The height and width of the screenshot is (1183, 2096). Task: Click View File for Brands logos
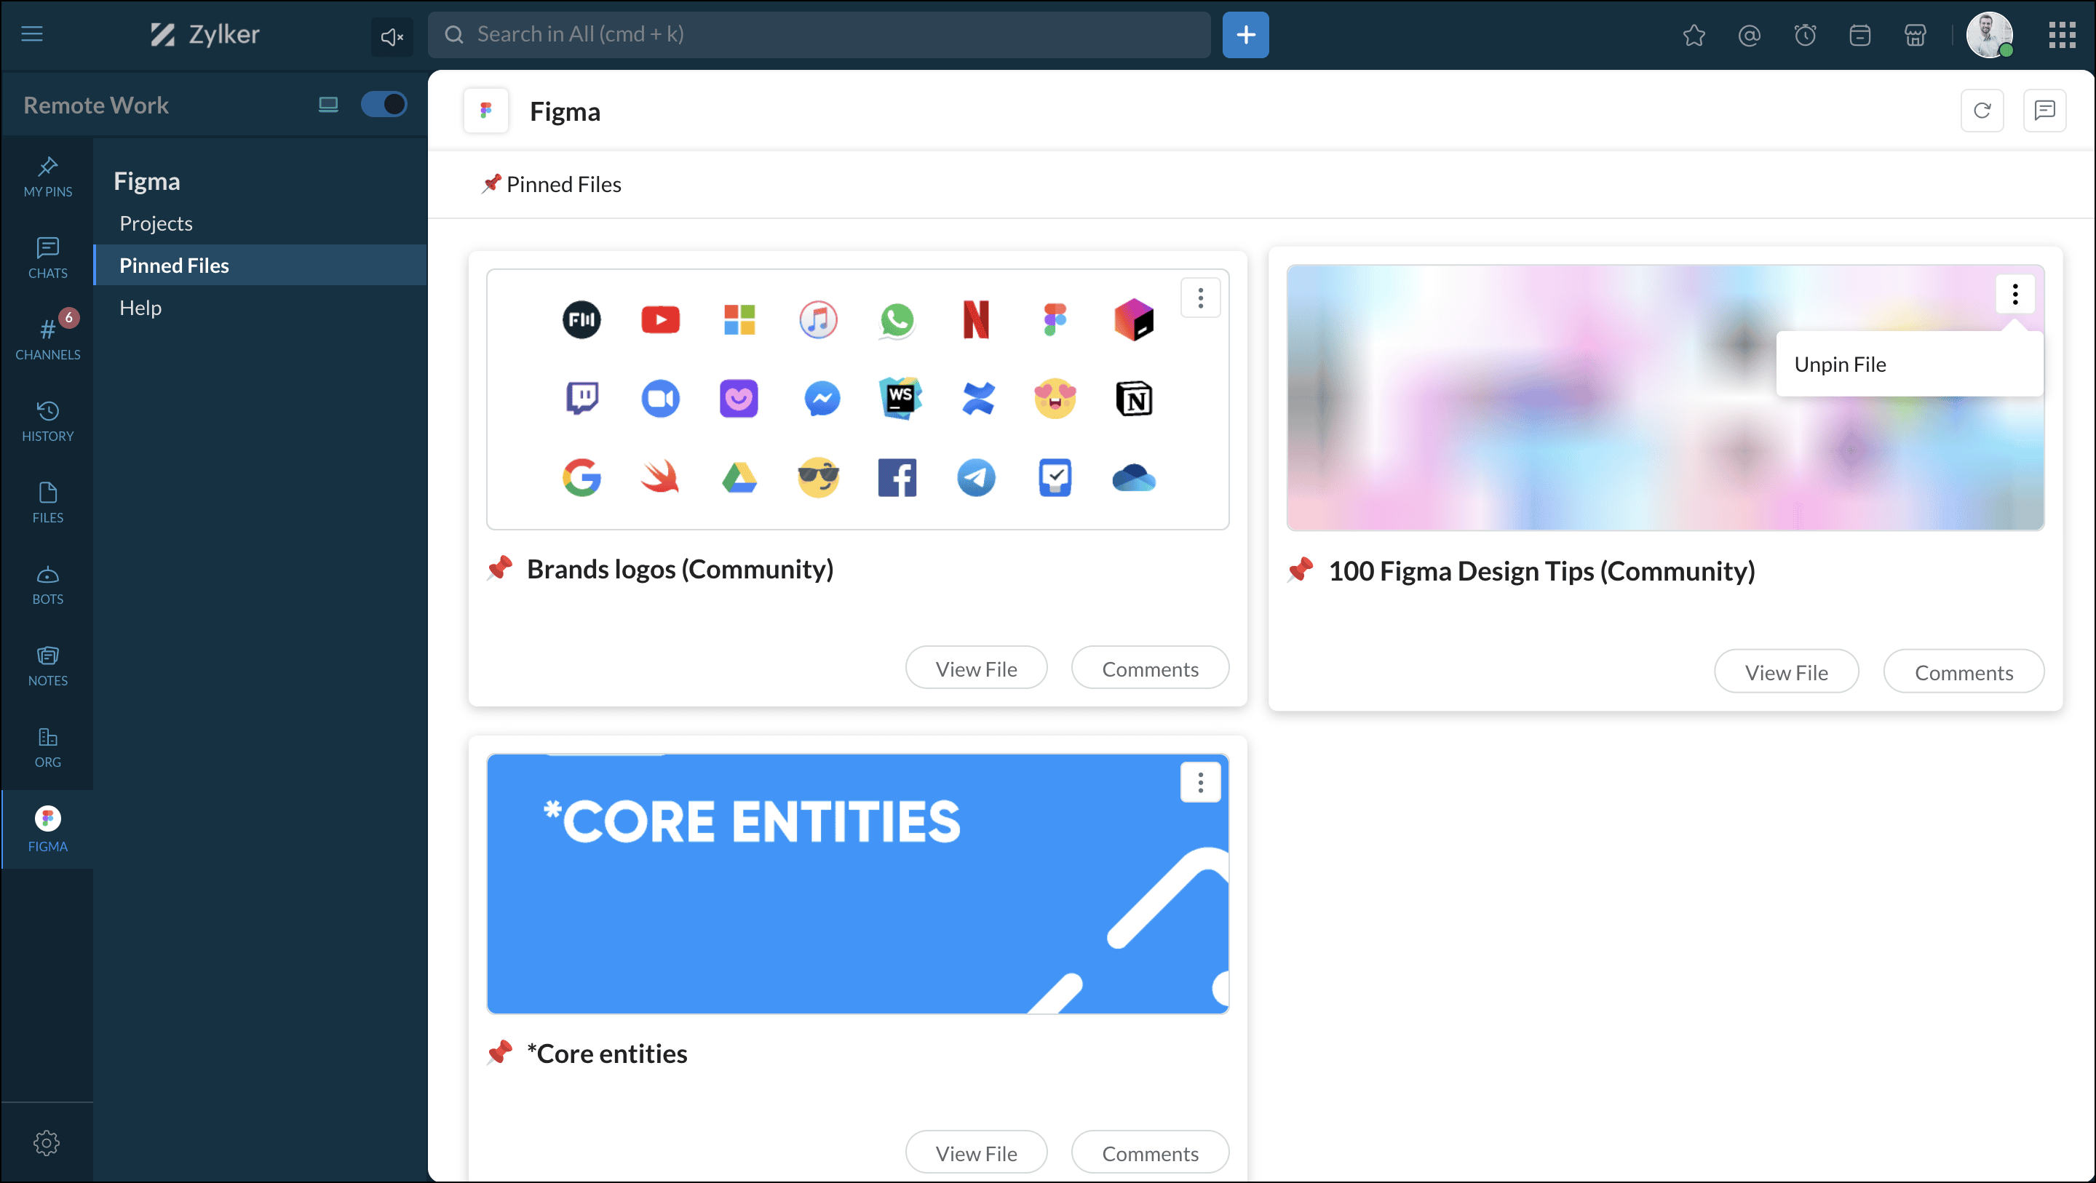[x=975, y=668]
